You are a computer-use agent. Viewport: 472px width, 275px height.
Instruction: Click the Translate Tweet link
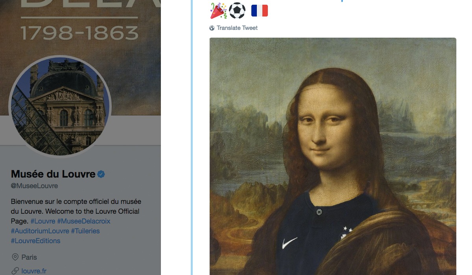pos(237,28)
